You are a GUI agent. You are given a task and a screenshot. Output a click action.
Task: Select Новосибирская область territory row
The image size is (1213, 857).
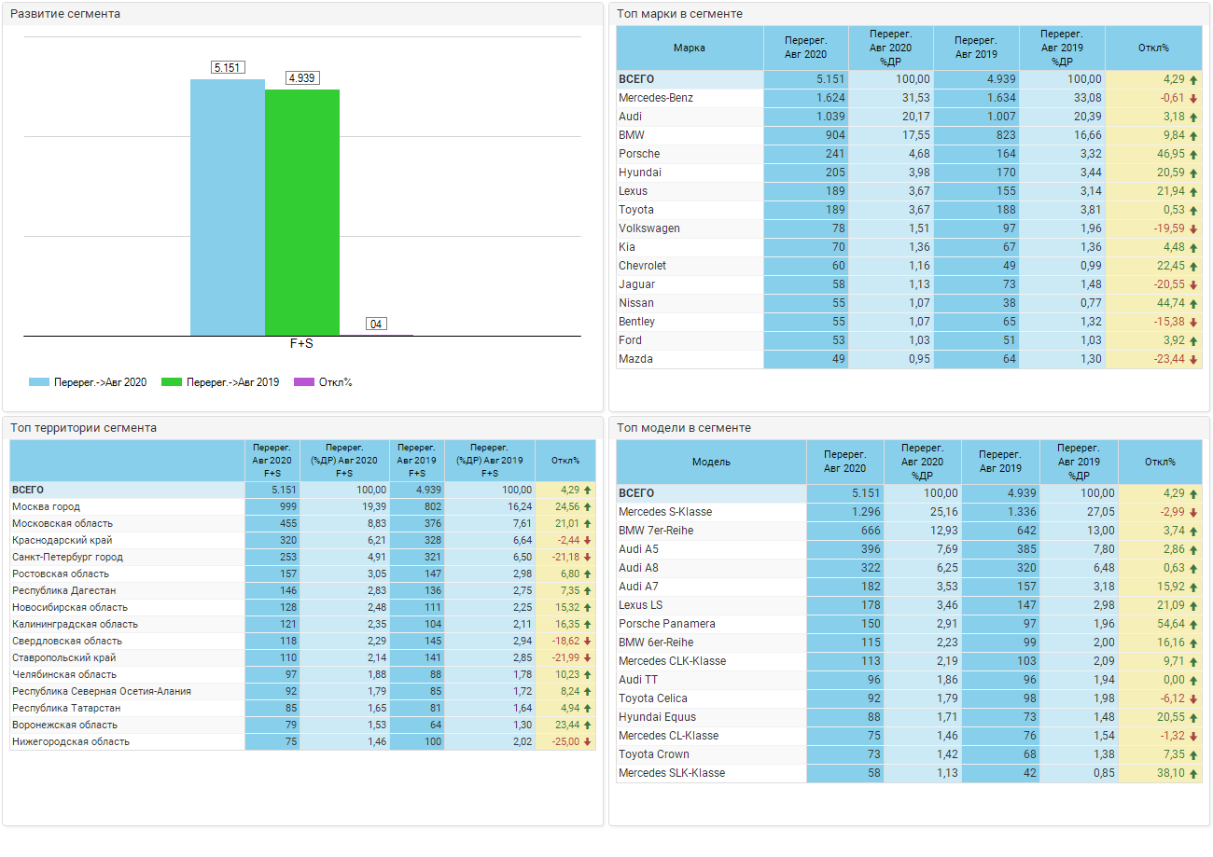pyautogui.click(x=303, y=607)
